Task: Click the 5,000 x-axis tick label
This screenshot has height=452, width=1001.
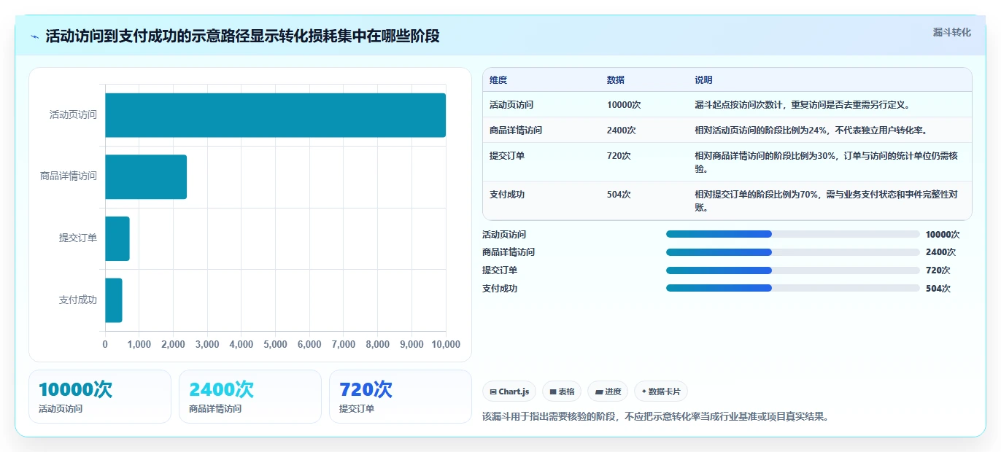Action: (x=275, y=345)
